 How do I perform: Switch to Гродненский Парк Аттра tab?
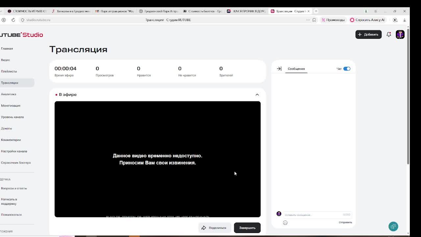[159, 11]
